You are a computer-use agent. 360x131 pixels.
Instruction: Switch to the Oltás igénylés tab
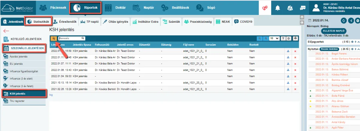tap(115, 22)
